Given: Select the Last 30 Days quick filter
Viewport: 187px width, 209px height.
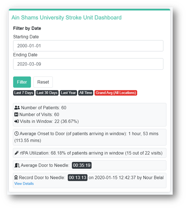Looking at the screenshot, I should [47, 93].
